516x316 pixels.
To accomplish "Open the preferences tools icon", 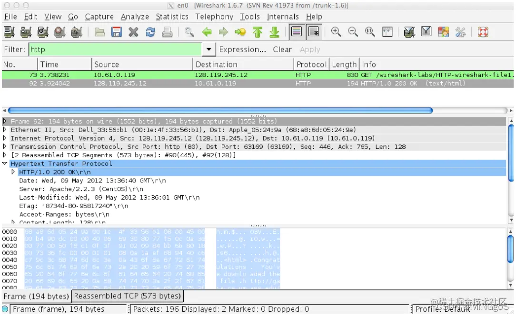I will point(460,32).
